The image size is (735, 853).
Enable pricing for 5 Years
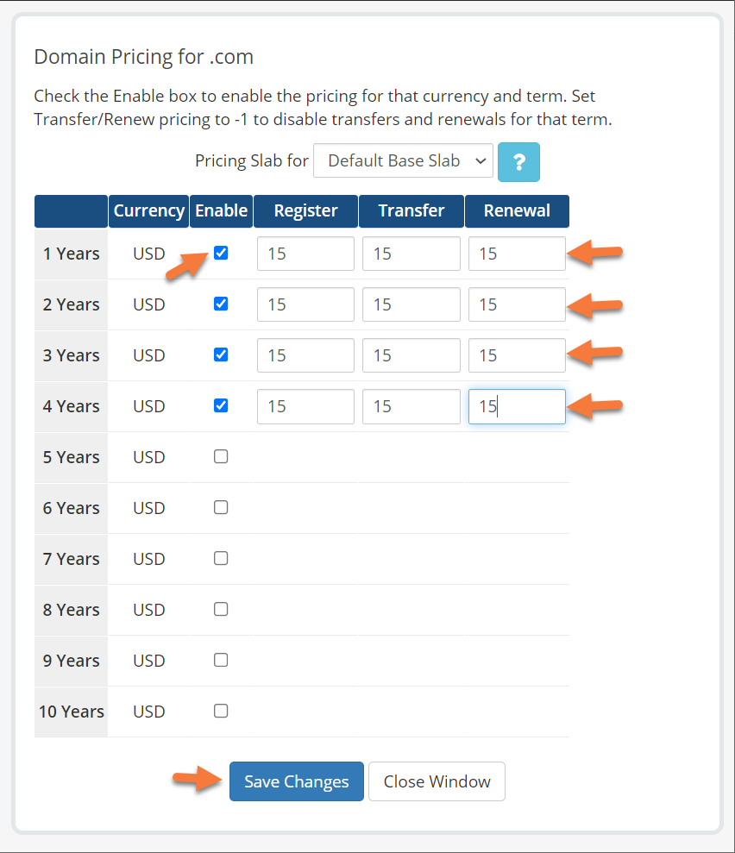[x=221, y=457]
